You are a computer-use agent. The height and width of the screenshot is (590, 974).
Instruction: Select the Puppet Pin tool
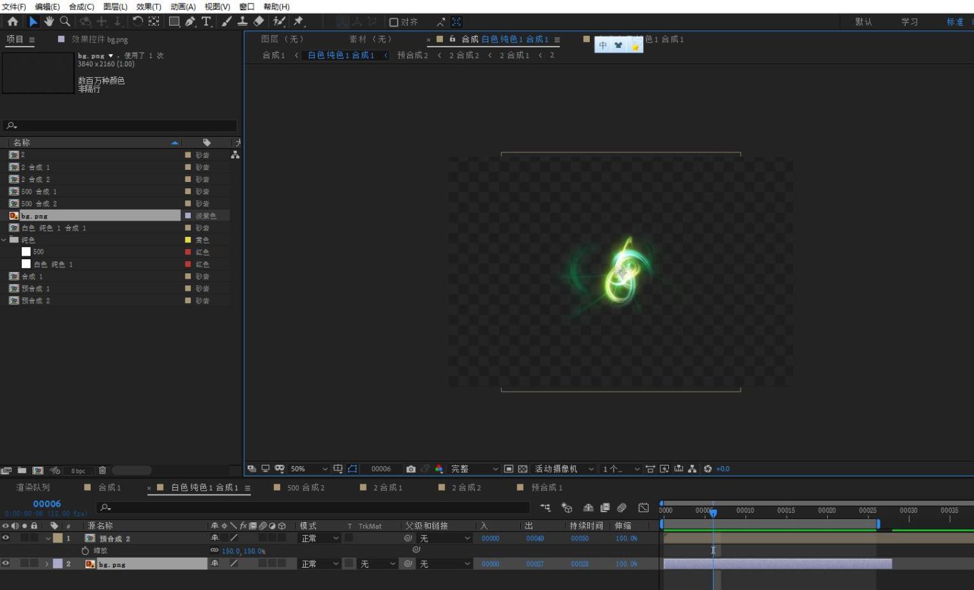point(298,22)
